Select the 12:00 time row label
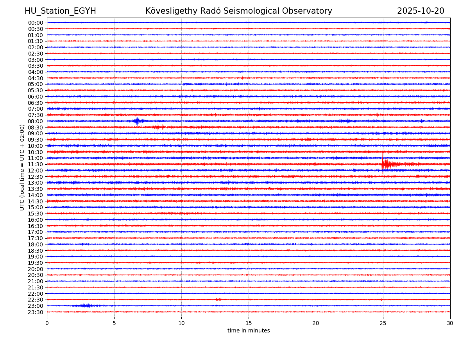Screen dimensions: 469x352 coord(36,171)
